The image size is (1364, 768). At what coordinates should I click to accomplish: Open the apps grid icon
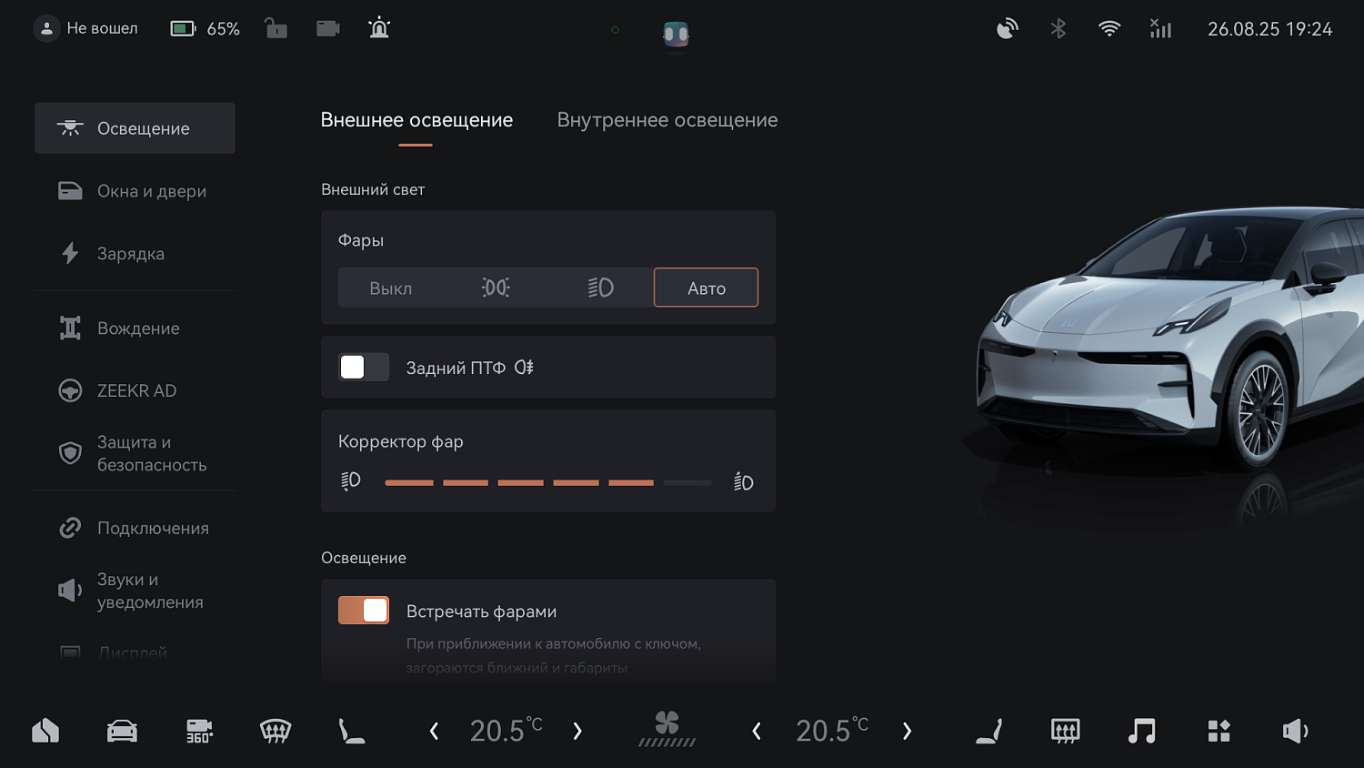(x=1219, y=731)
